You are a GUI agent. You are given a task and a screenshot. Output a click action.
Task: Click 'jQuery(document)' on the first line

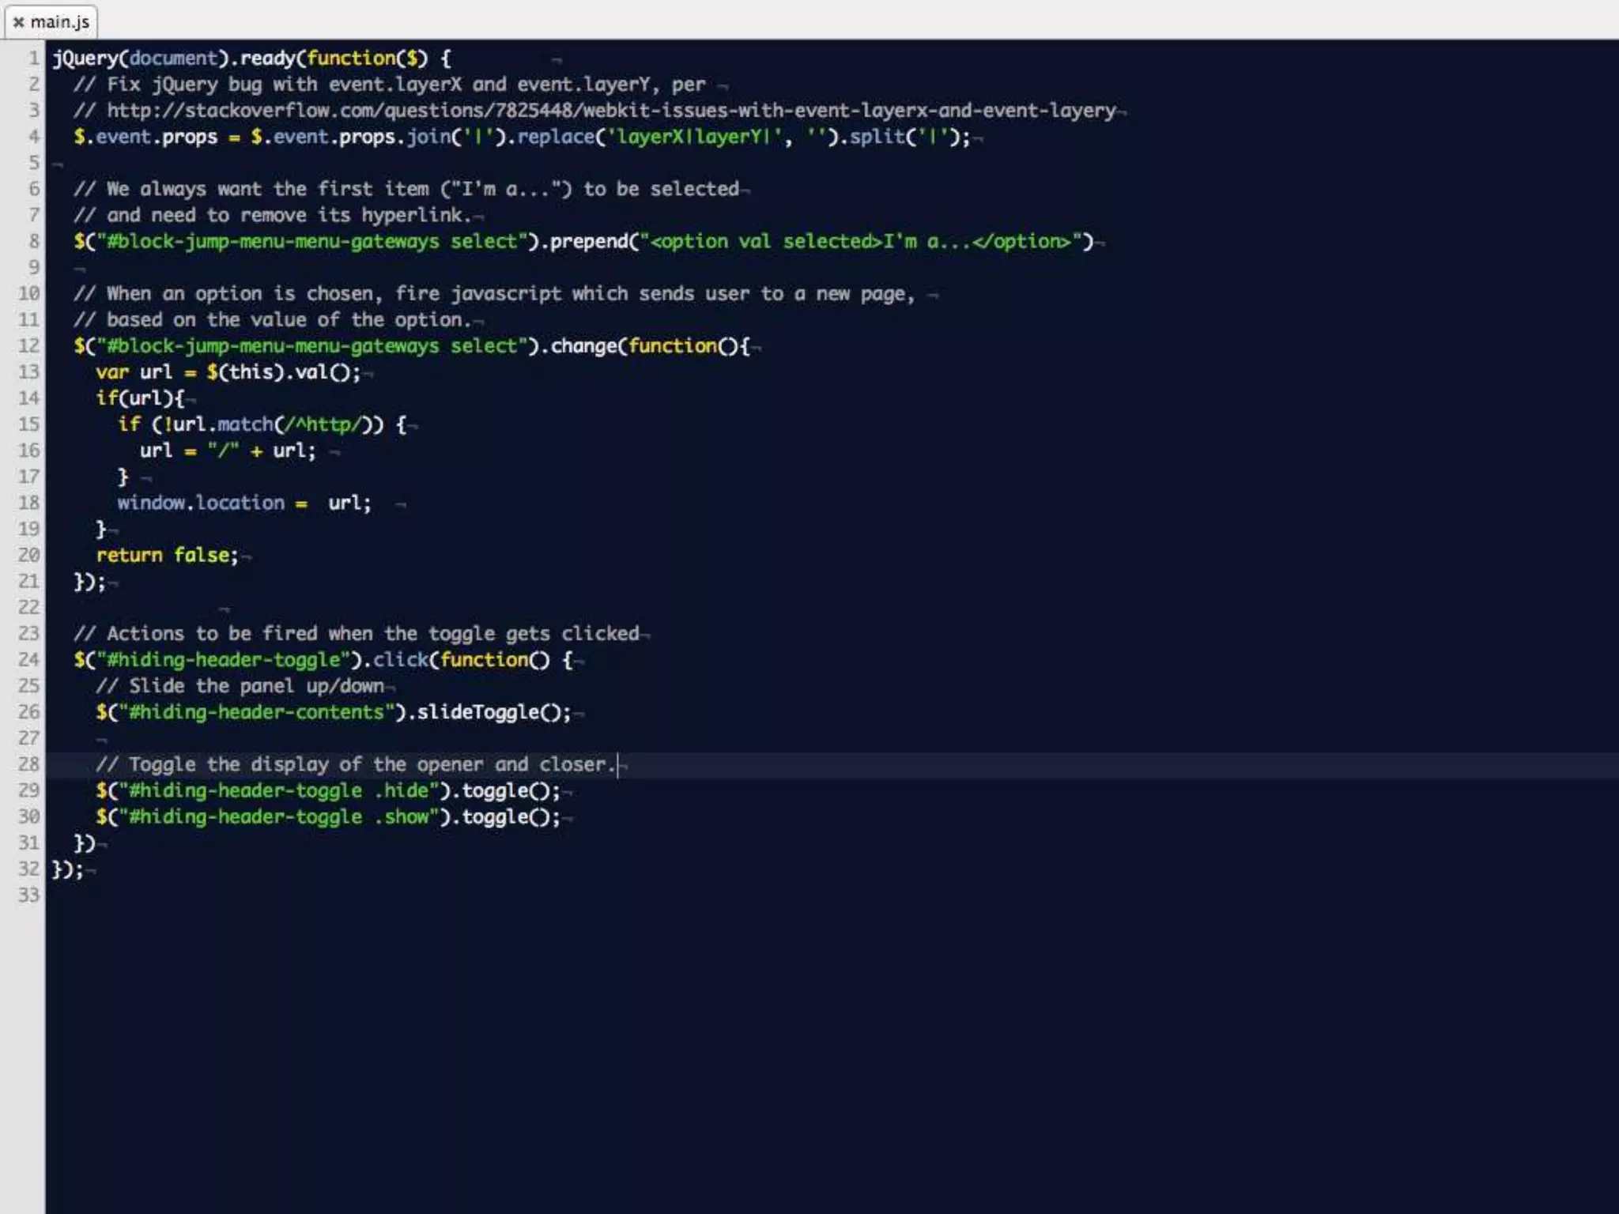point(140,58)
